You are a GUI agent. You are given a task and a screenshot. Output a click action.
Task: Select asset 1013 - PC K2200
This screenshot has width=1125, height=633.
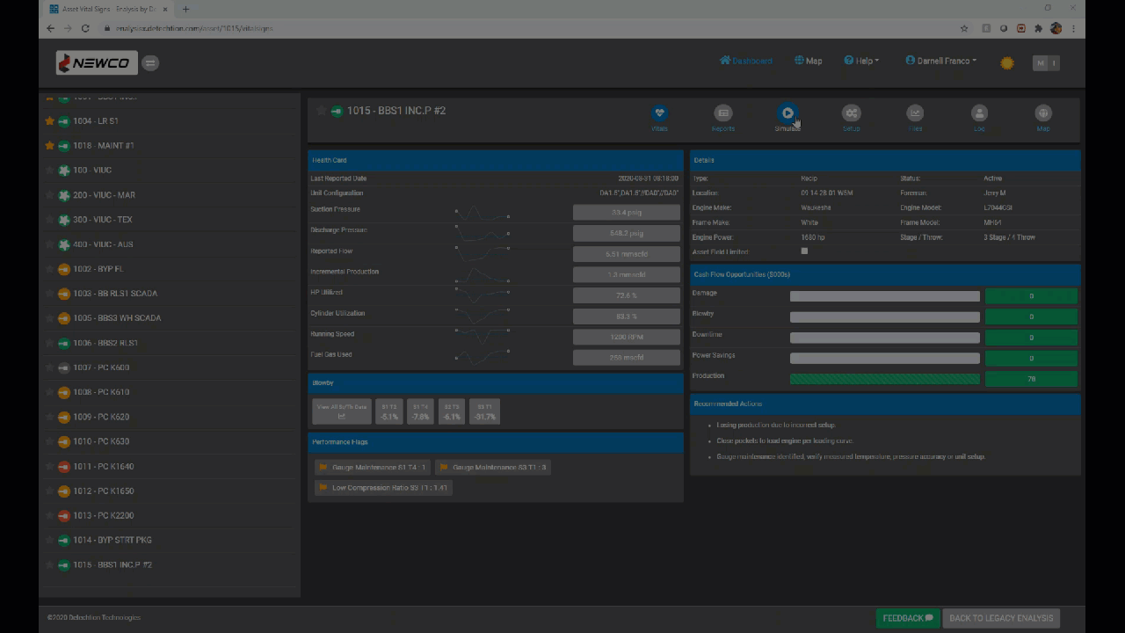[x=104, y=515]
